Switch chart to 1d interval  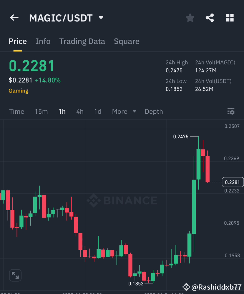click(x=98, y=111)
